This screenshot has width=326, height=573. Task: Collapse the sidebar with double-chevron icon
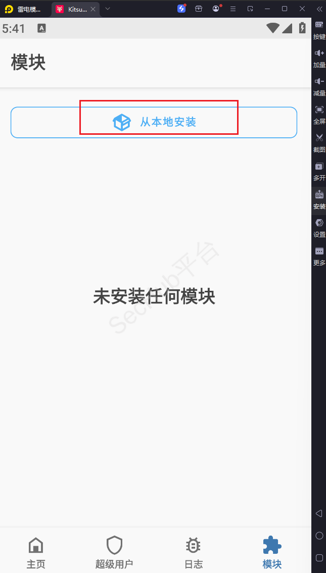point(319,9)
